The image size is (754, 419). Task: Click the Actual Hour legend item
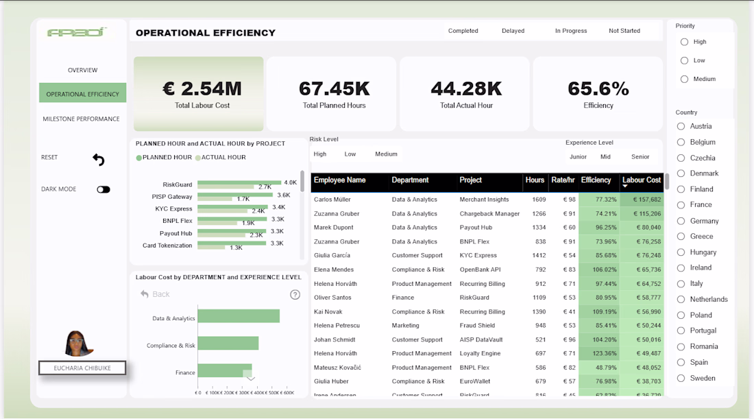[x=221, y=157]
